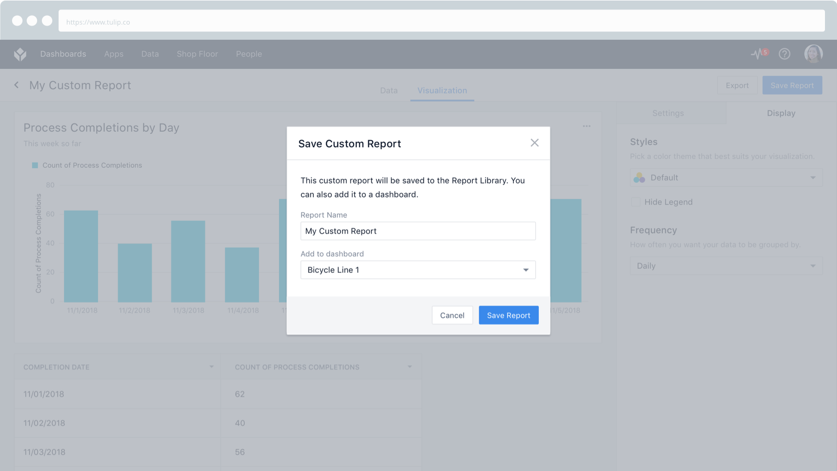Viewport: 837px width, 471px height.
Task: Toggle the Hide Legend checkbox
Action: point(636,202)
